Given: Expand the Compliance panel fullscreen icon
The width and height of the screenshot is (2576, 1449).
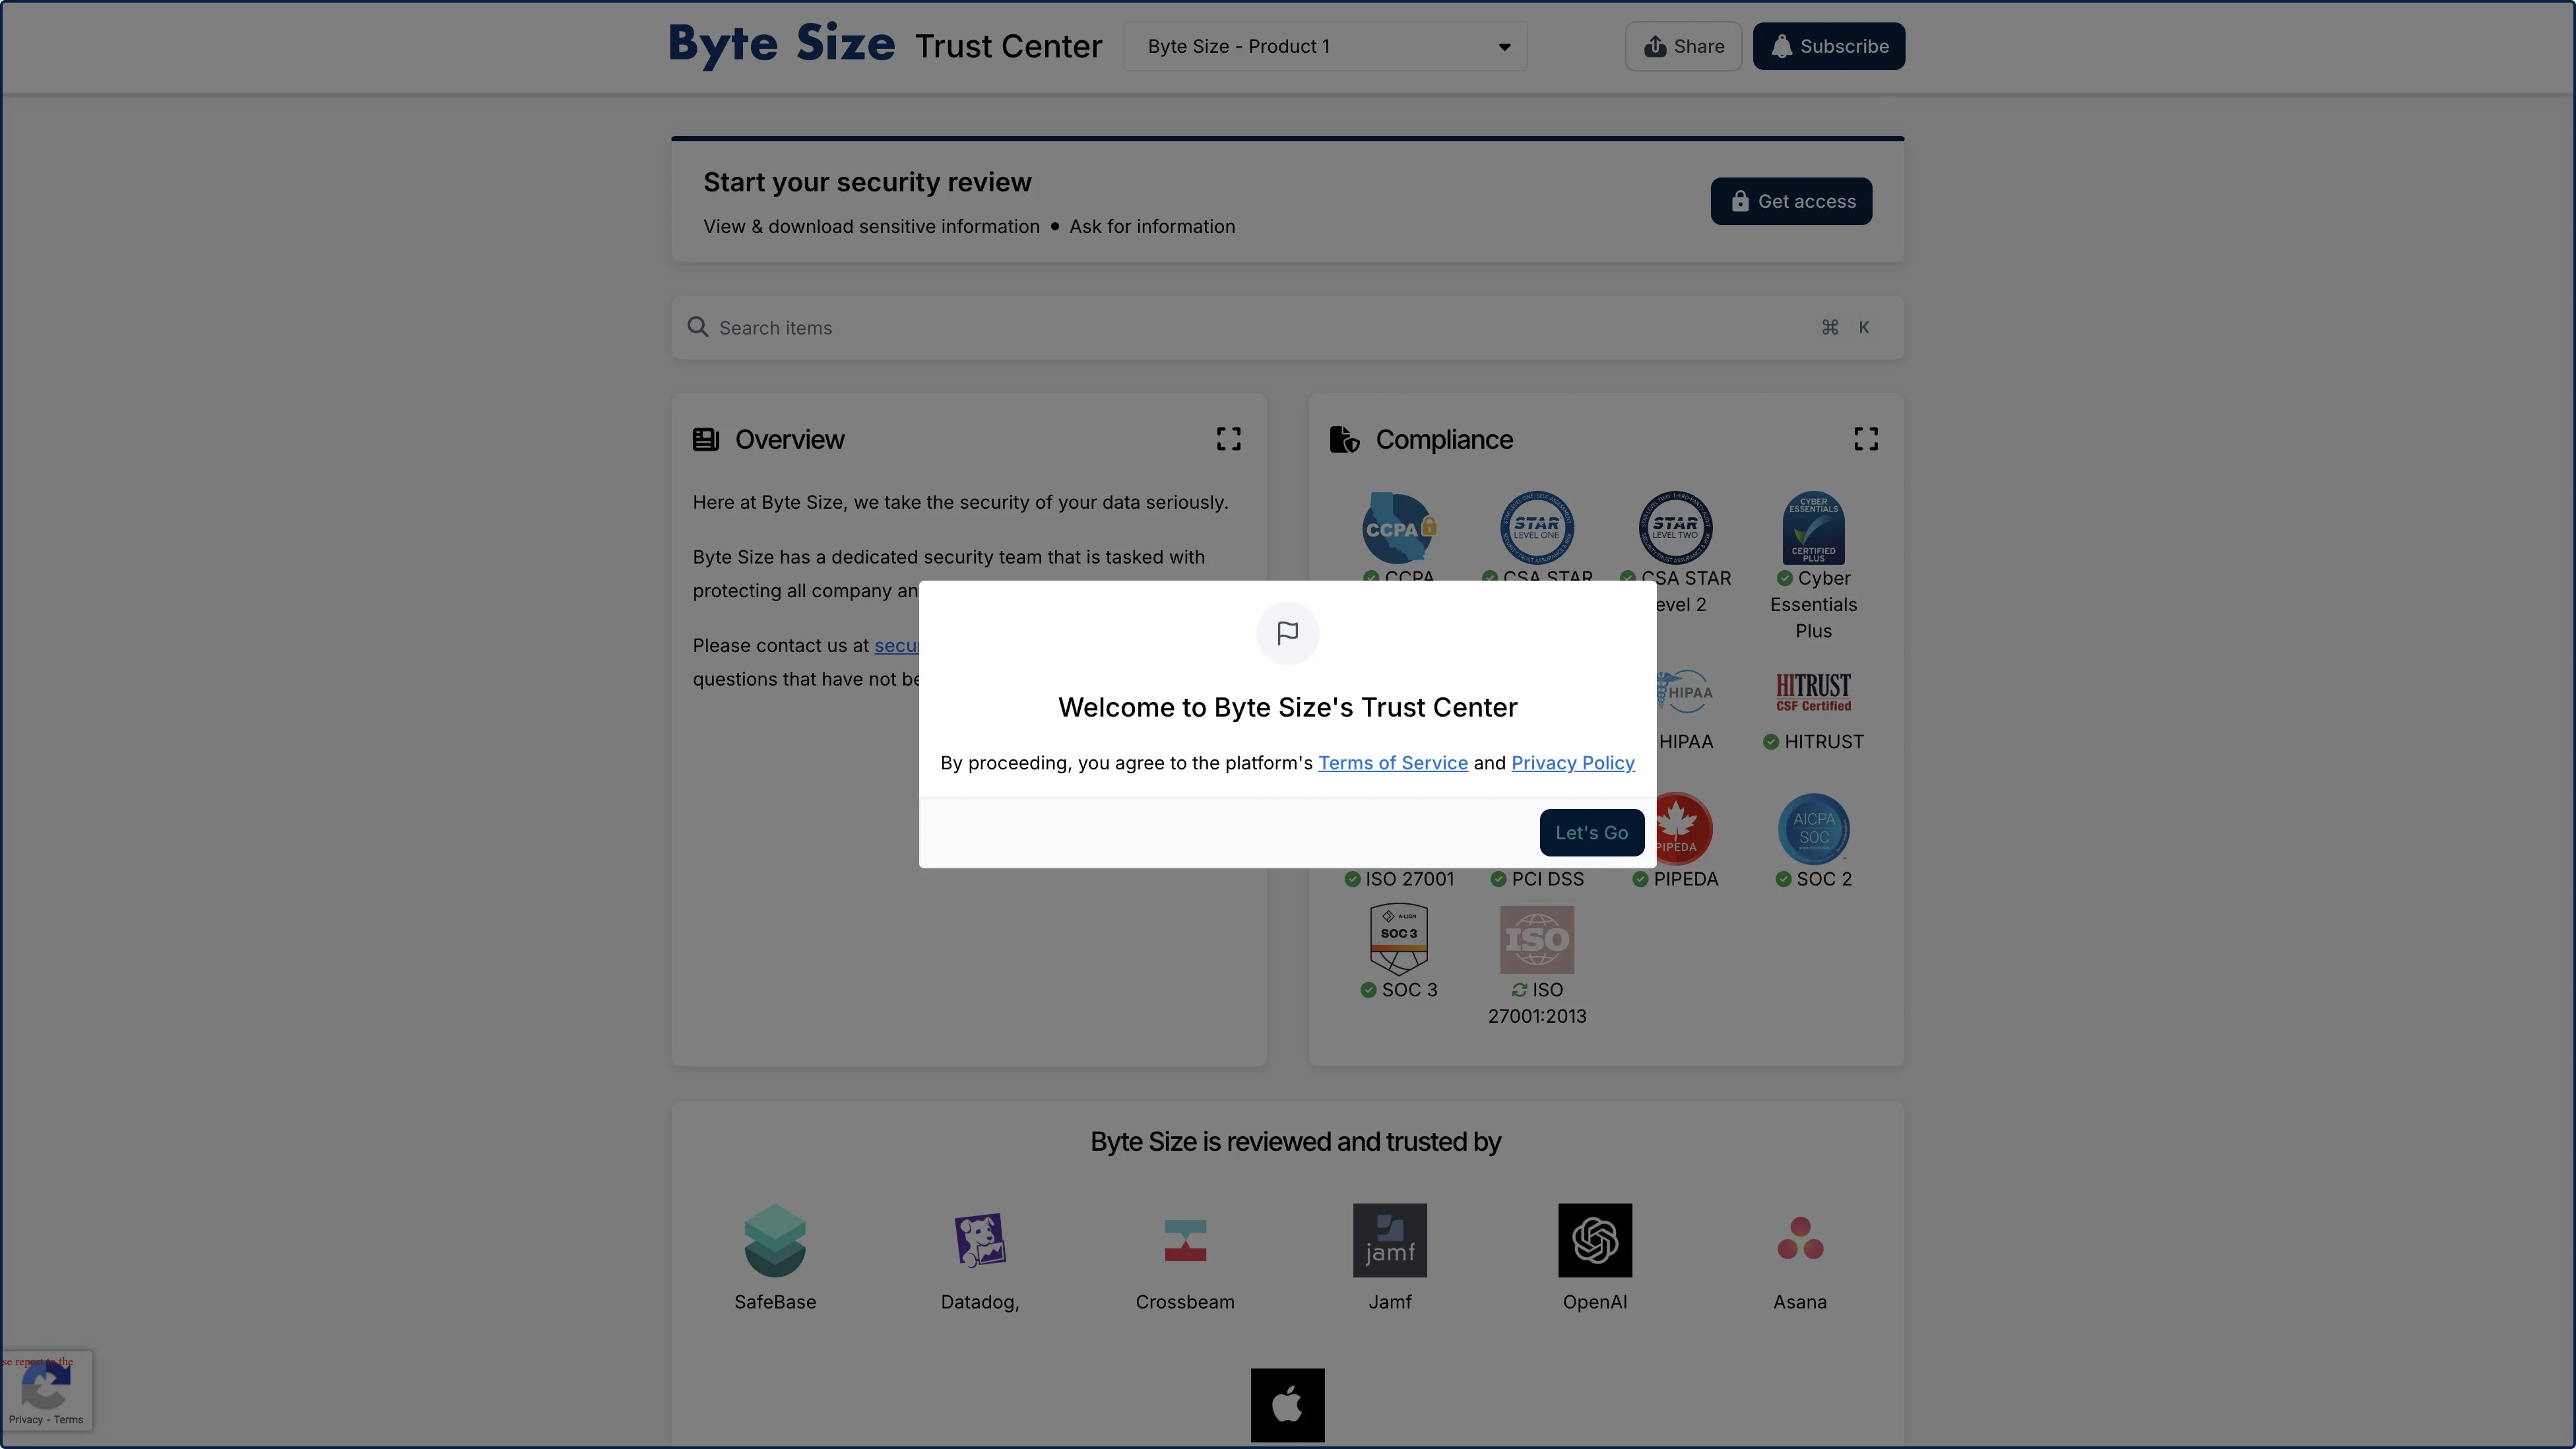Looking at the screenshot, I should pyautogui.click(x=1865, y=439).
